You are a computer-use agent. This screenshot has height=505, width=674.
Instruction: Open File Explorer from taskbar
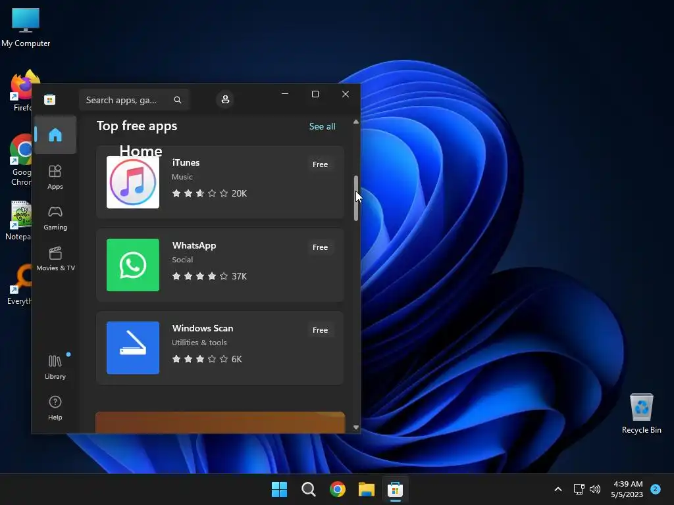point(367,489)
